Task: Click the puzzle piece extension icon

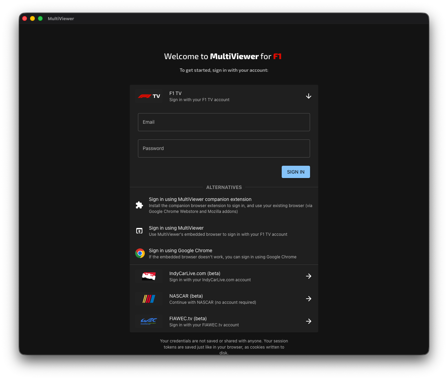Action: click(x=139, y=205)
